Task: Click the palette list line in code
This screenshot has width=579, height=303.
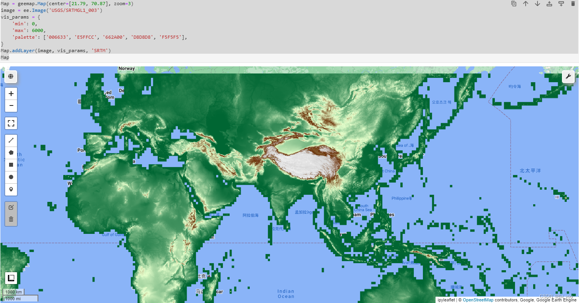Action: click(x=99, y=37)
